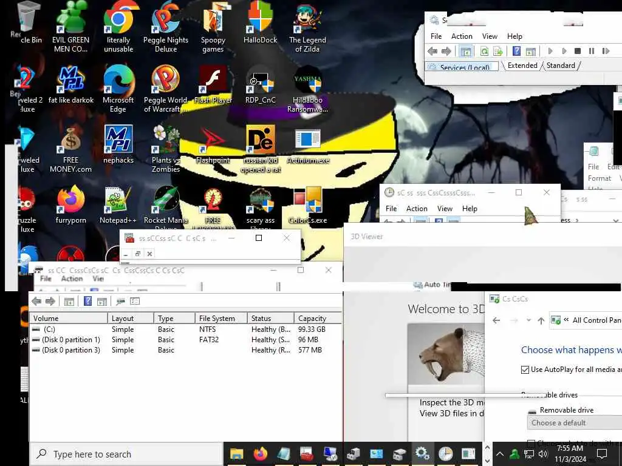Screen dimensions: 622x466
Task: Open the RDP_CnC desktop icon
Action: coord(260,84)
